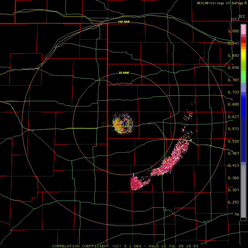Screen dimensions: 248x248
Task: Click the 0.467 scale value
Action: tap(233, 153)
